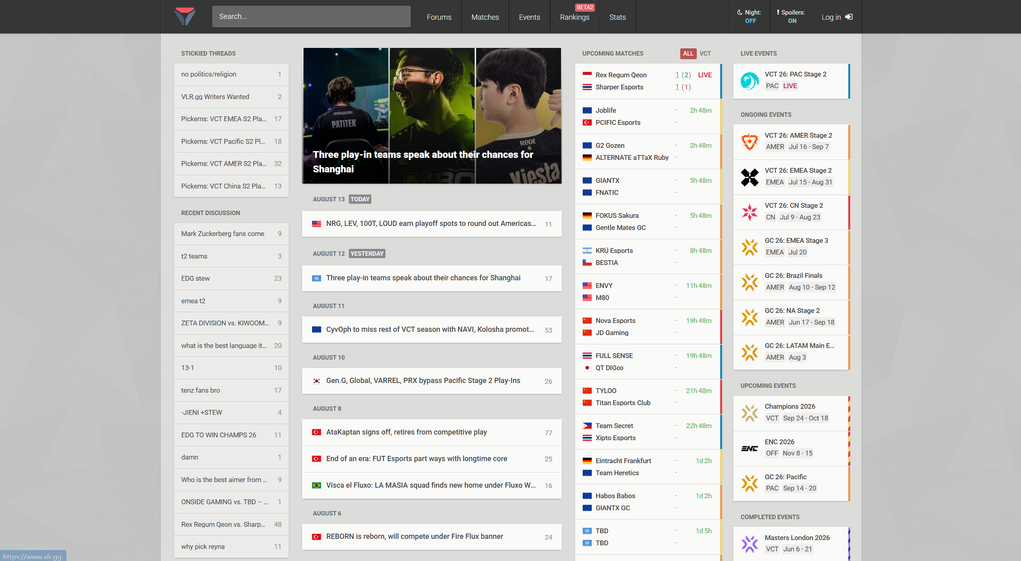Open 'REBORN is reborn' Fire Flux article

[432, 537]
